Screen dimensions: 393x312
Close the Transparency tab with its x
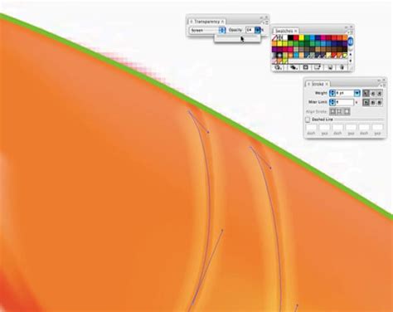pos(222,22)
